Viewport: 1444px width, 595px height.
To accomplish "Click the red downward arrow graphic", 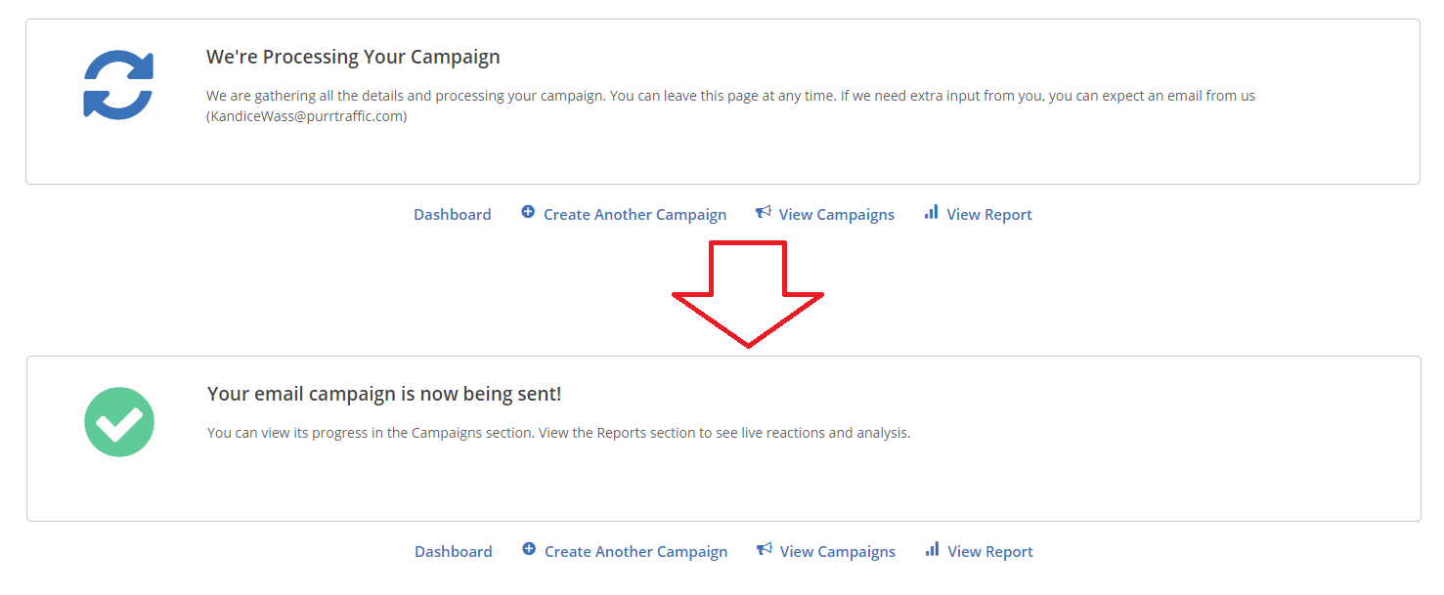I will 748,293.
